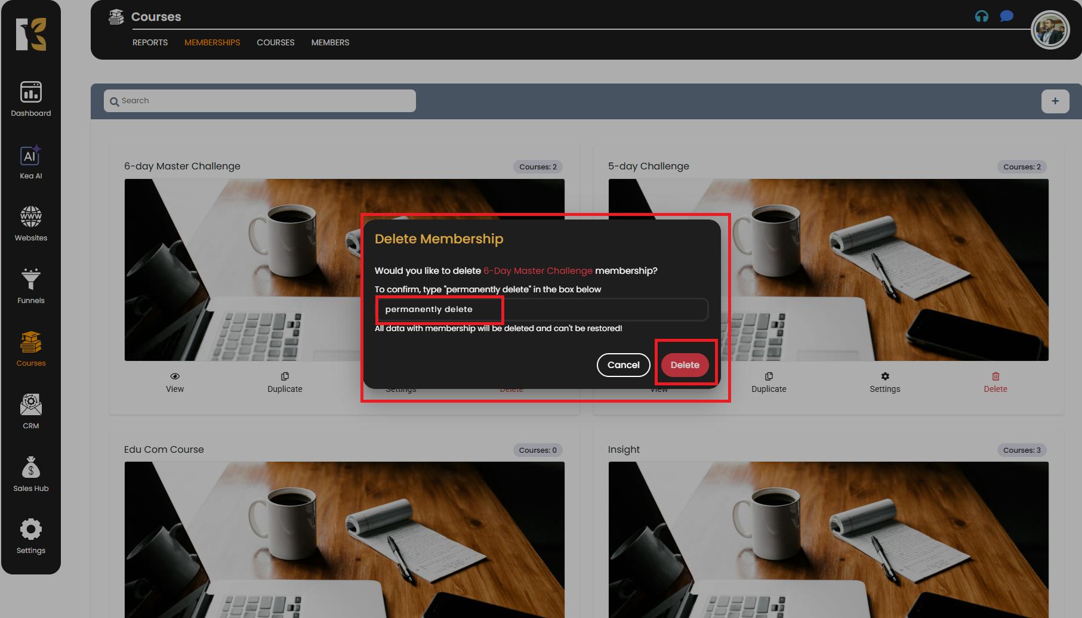The width and height of the screenshot is (1082, 618).
Task: Open Sales Hub in the sidebar
Action: pyautogui.click(x=30, y=474)
